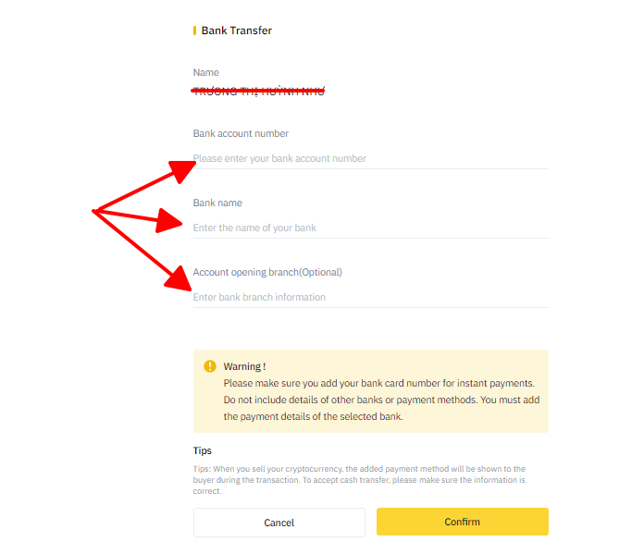This screenshot has width=644, height=554.
Task: Click the yellow bar beside Bank Transfer
Action: point(194,31)
